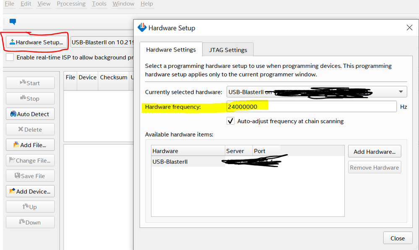Open the File menu
This screenshot has width=419, height=250.
click(x=9, y=4)
